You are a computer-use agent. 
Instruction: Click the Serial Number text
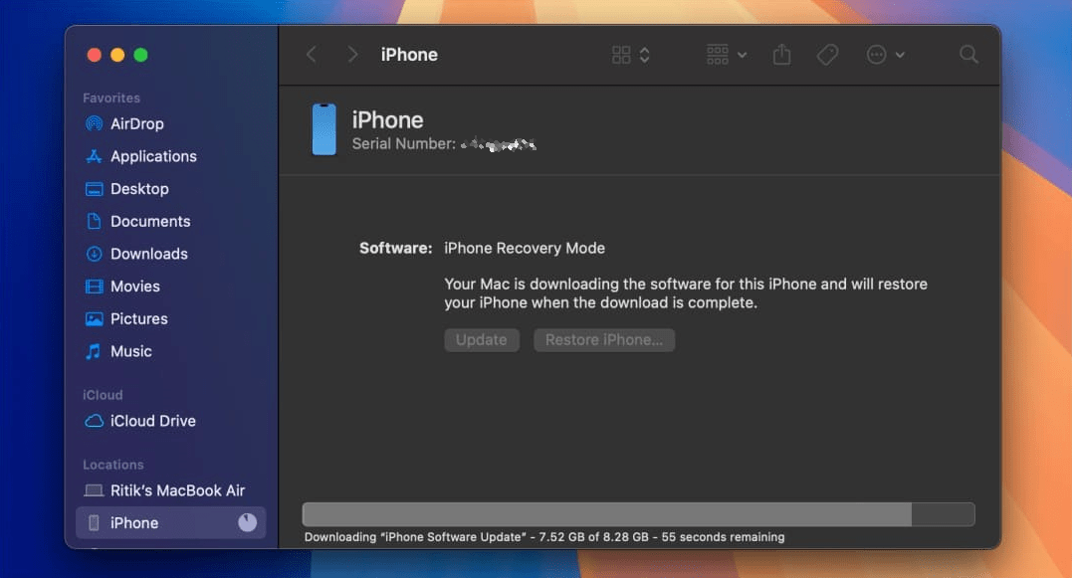click(x=403, y=144)
